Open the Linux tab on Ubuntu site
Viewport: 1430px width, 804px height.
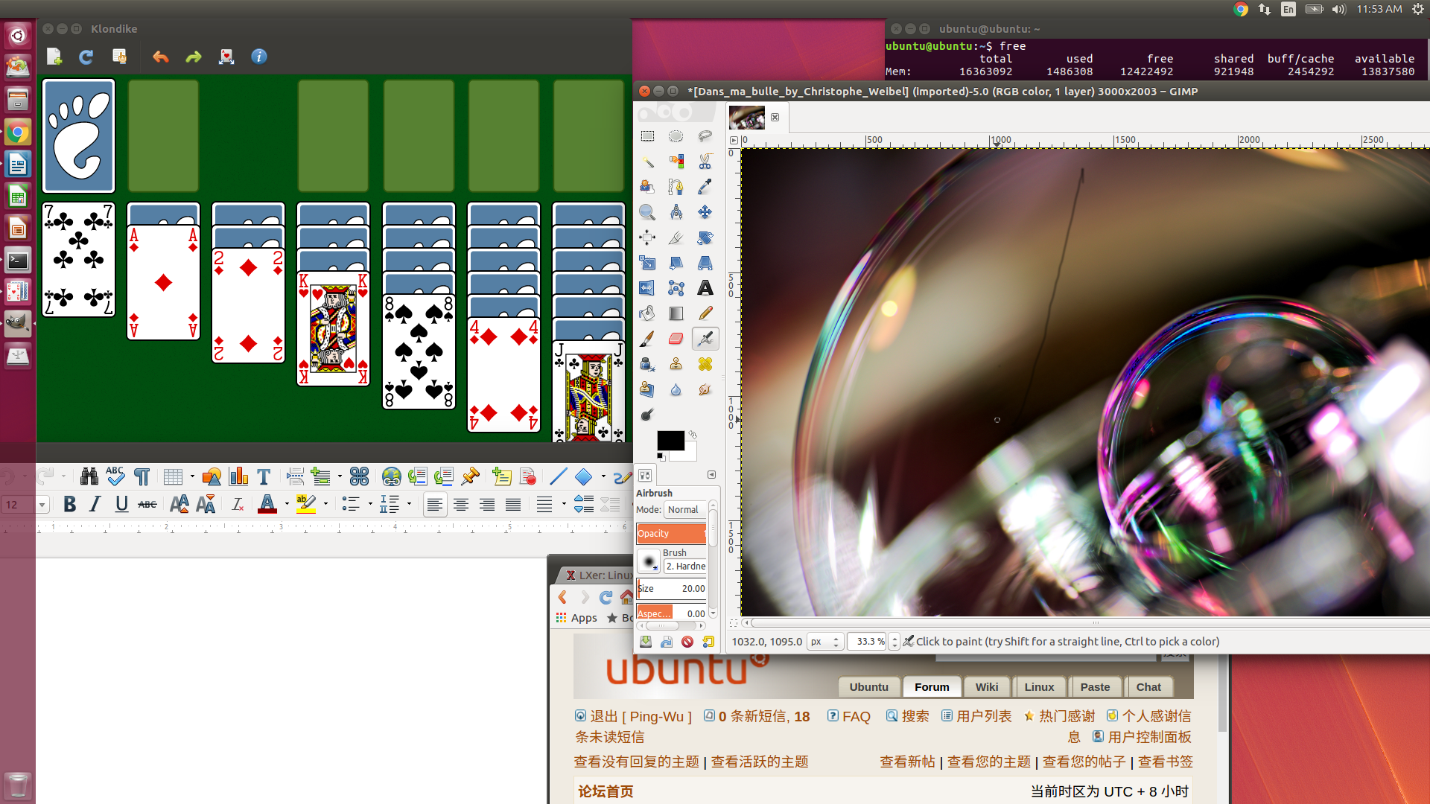coord(1039,687)
